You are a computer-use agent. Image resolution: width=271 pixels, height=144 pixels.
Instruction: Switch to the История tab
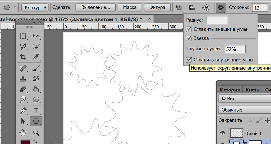(230, 90)
